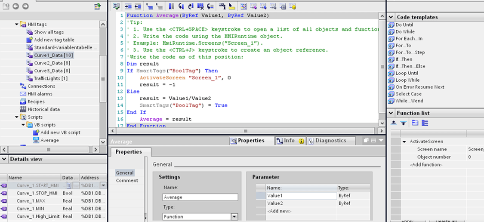The image size is (484, 222).
Task: Select the Average VB script
Action: pyautogui.click(x=50, y=140)
